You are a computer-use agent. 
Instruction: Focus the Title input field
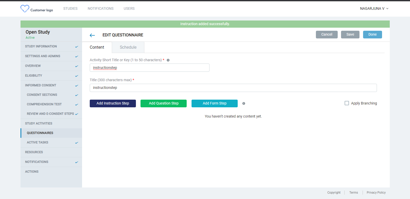click(233, 88)
